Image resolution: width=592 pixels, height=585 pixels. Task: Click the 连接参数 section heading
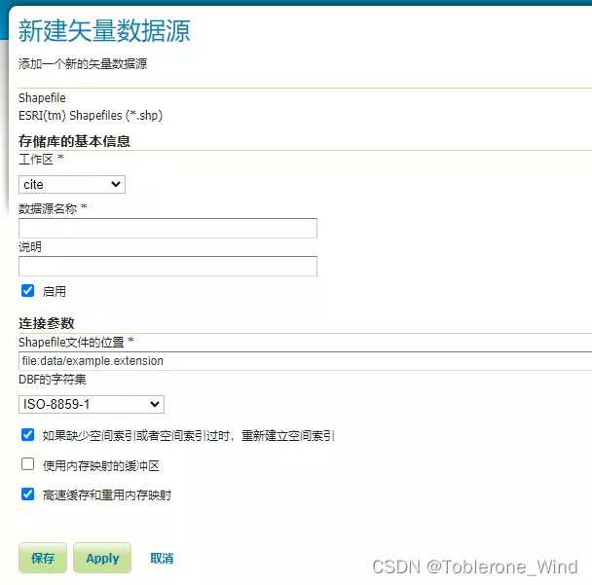click(46, 323)
